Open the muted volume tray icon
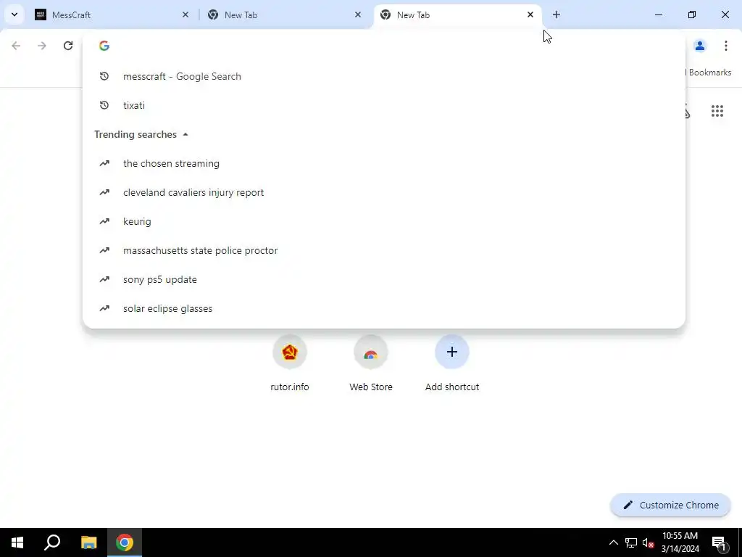This screenshot has width=742, height=557. [x=648, y=542]
